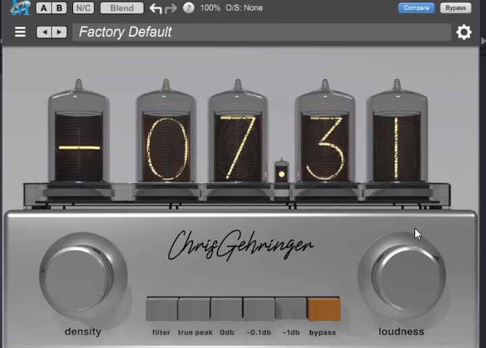486x348 pixels.
Task: Select preset slot B
Action: point(59,7)
